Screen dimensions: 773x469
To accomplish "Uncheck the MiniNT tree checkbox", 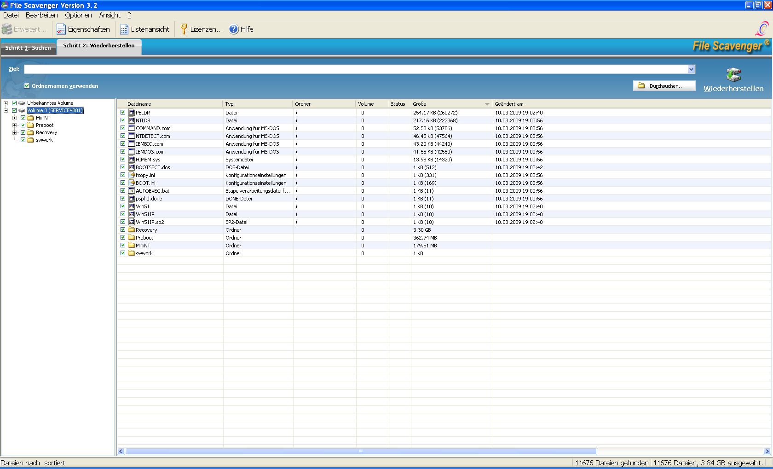I will point(23,118).
